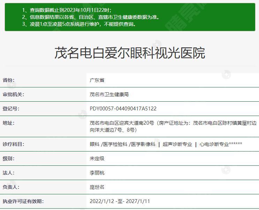Select the value 未定级
Viewport: 259px width, 210px height.
click(97, 159)
